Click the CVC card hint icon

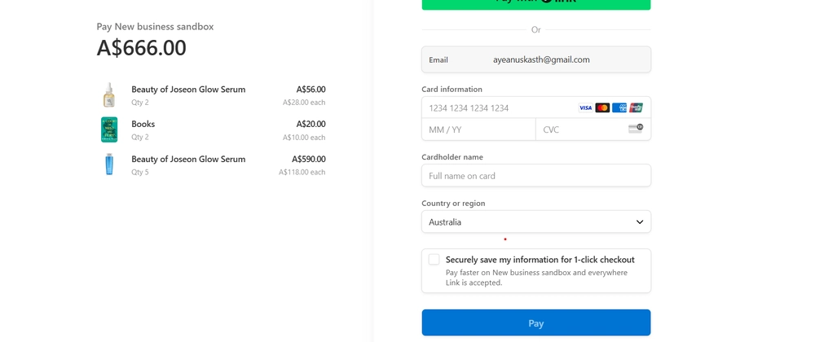[x=636, y=129]
